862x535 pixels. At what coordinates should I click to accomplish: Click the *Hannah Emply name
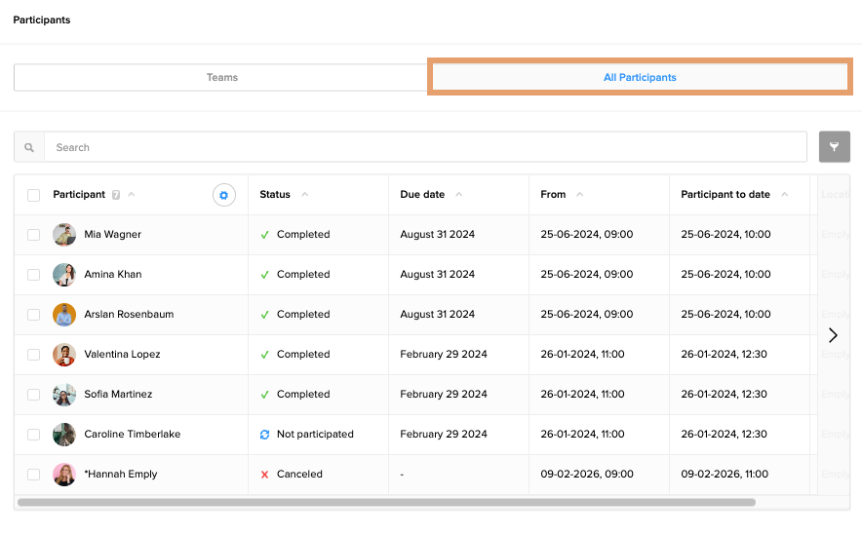coord(121,475)
